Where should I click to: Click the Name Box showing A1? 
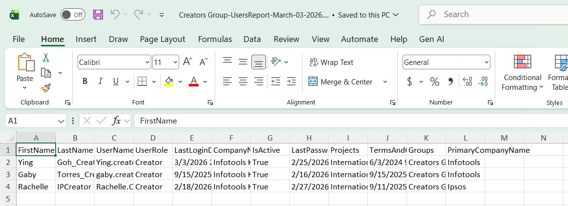(36, 121)
